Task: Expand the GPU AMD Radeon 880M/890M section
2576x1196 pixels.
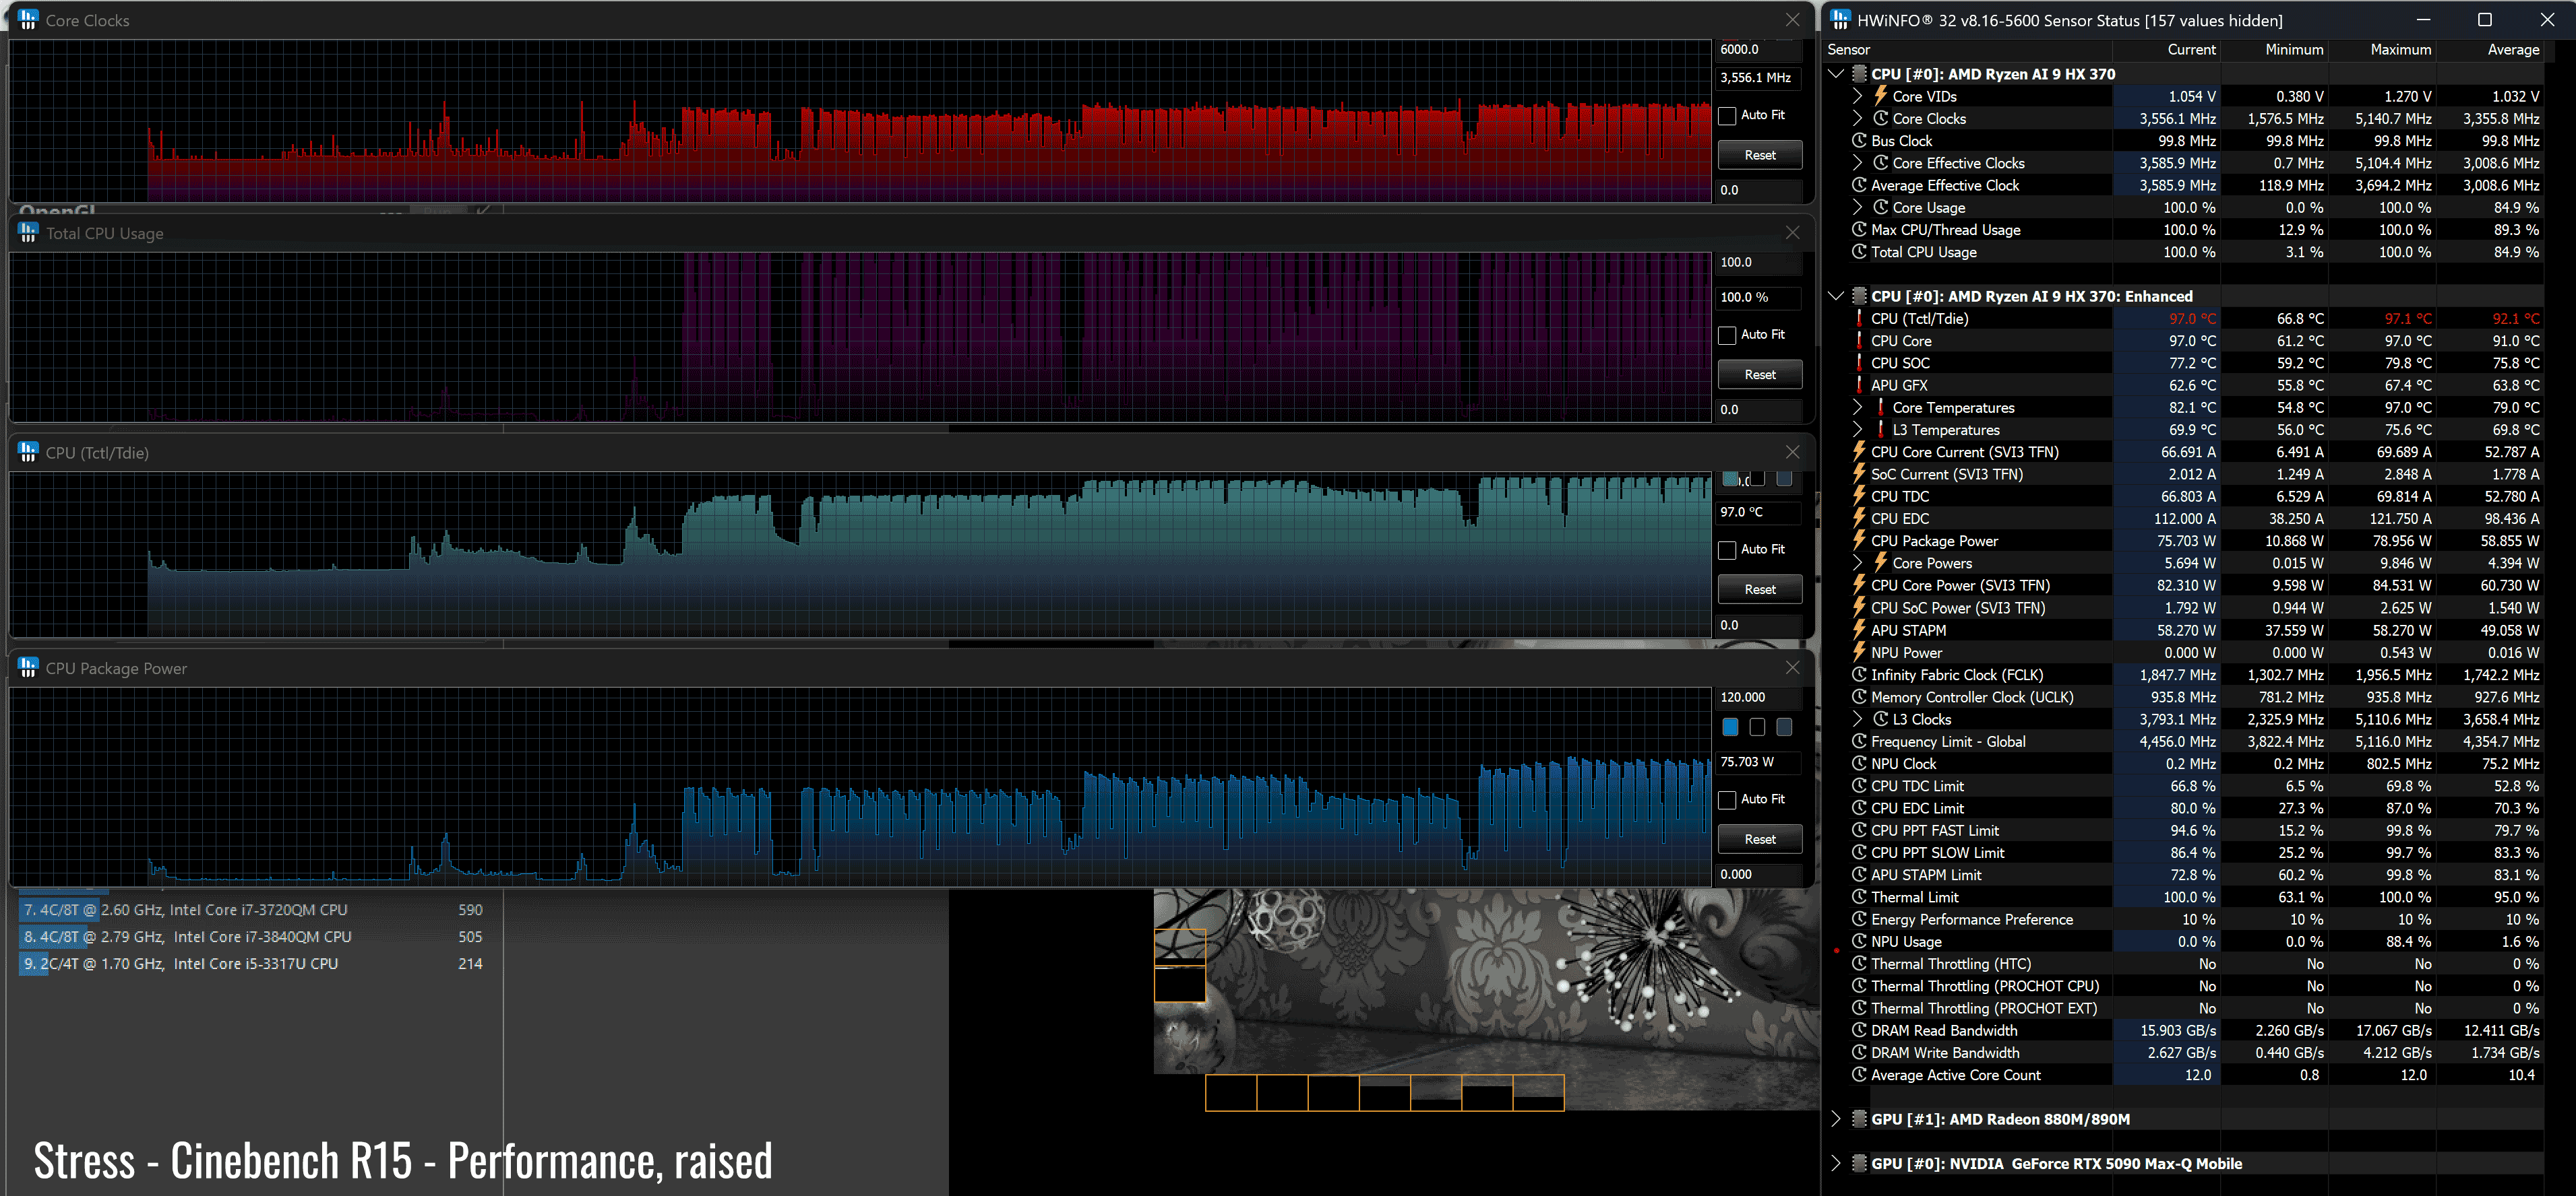Action: (1836, 1119)
